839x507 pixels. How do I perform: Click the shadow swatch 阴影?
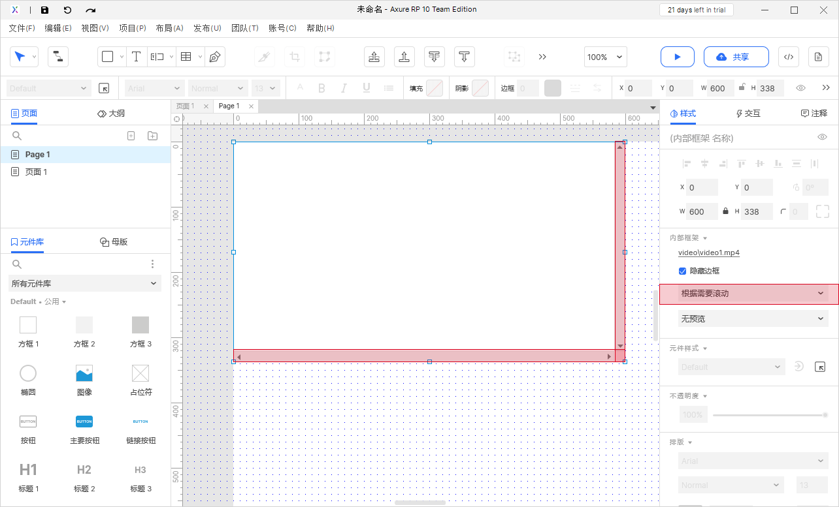(480, 88)
